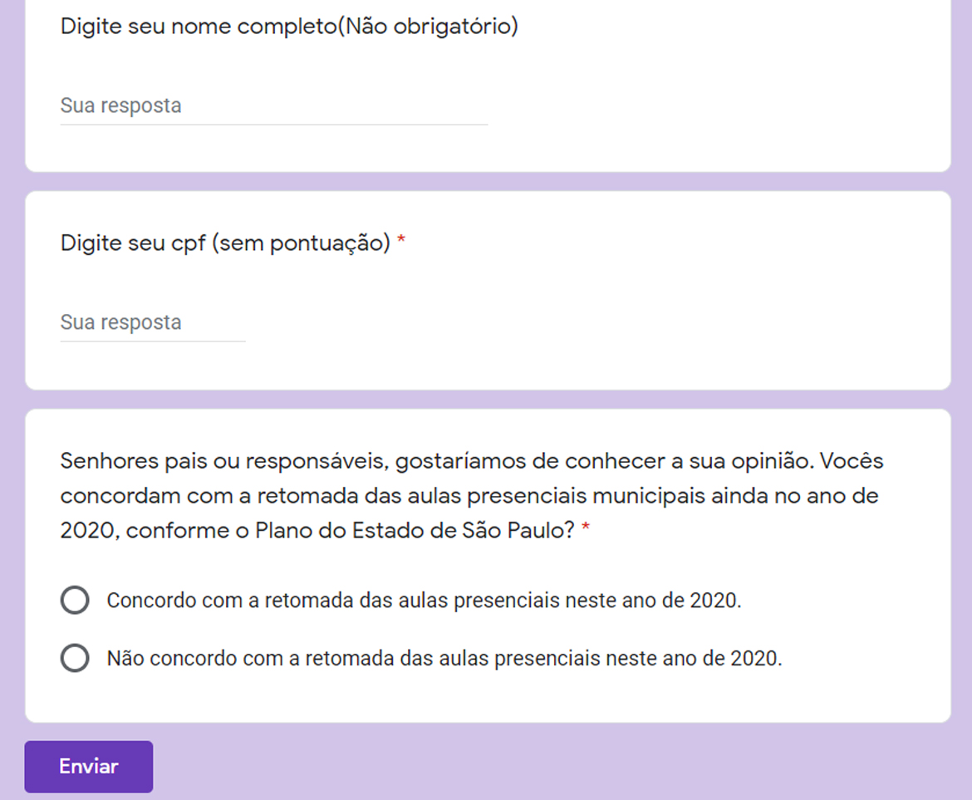Viewport: 972px width, 800px height.
Task: Click the 'Não concordo com a retomada' label text
Action: [444, 659]
